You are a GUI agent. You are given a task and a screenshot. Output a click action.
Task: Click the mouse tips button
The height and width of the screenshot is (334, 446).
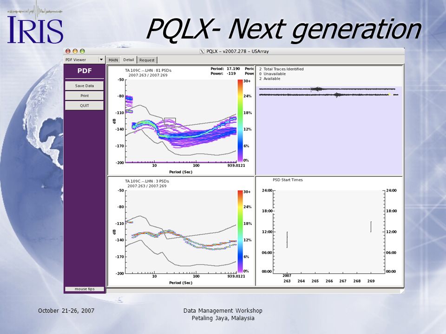[x=85, y=289]
